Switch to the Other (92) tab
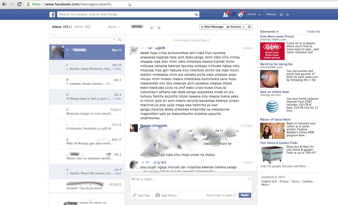The width and height of the screenshot is (338, 205). [83, 27]
